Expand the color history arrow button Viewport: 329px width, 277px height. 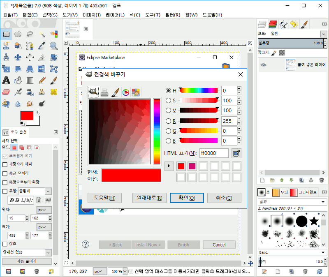pyautogui.click(x=169, y=166)
